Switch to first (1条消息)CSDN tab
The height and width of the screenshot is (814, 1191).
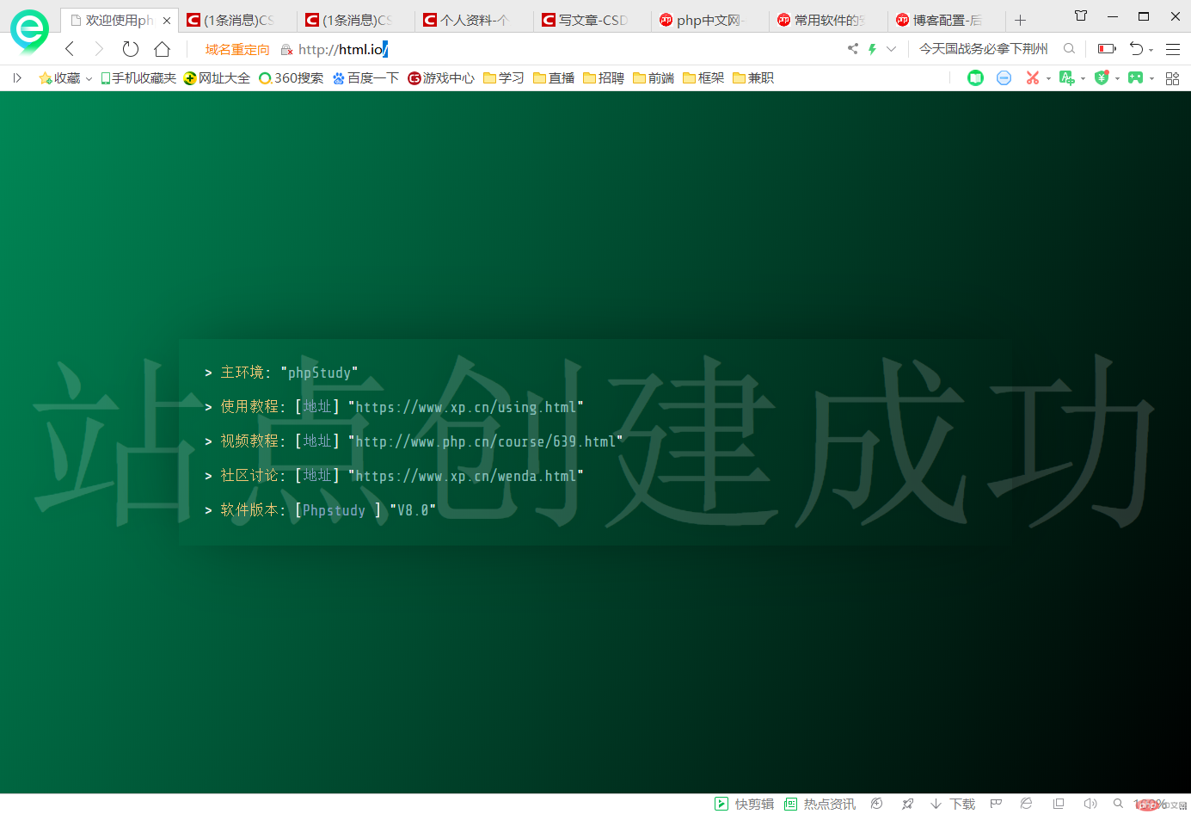pyautogui.click(x=237, y=20)
